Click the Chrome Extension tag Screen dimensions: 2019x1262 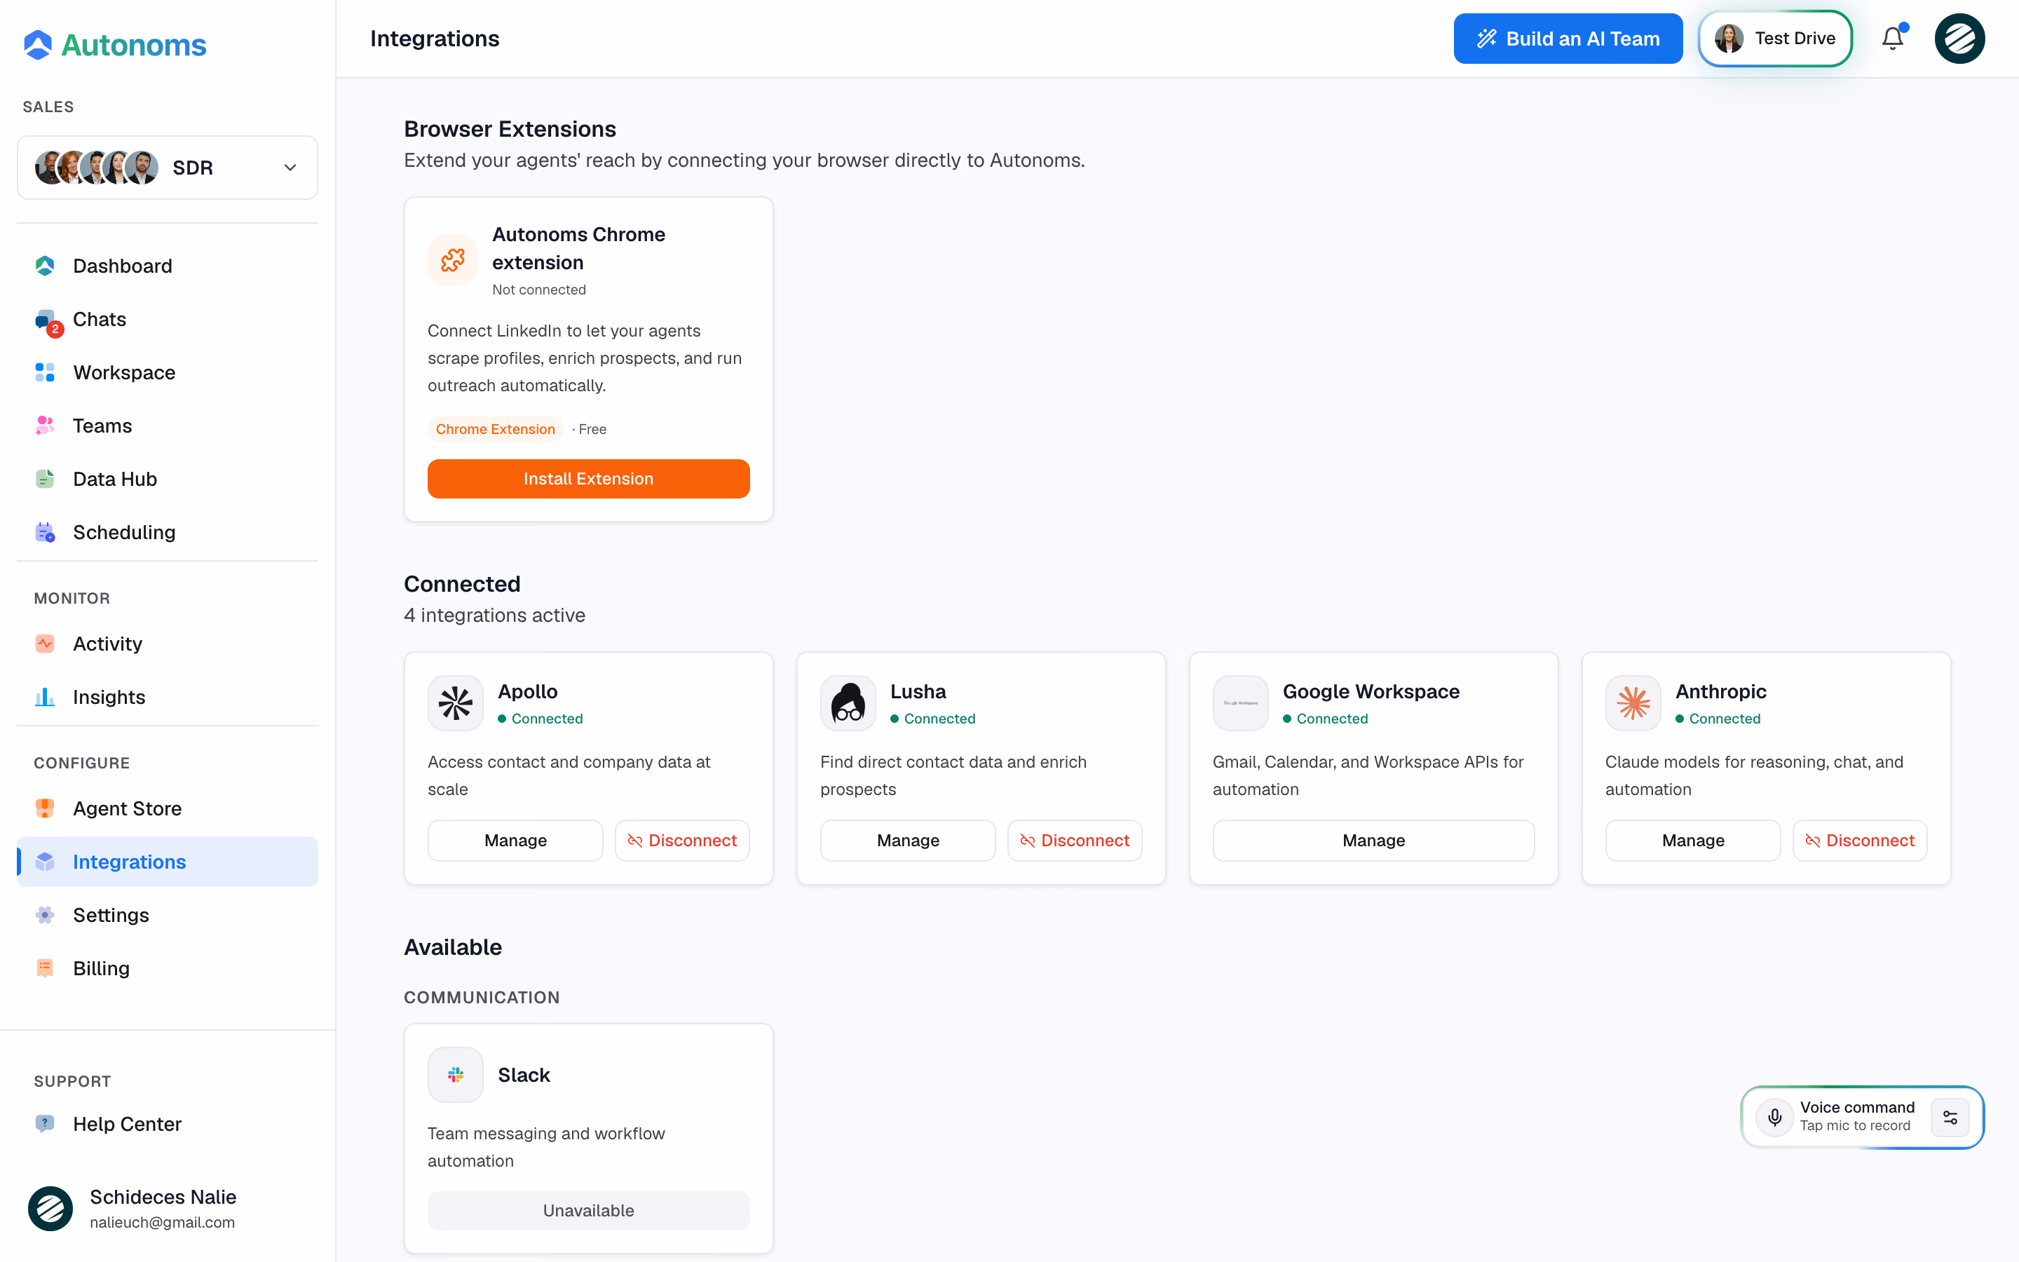(x=496, y=429)
